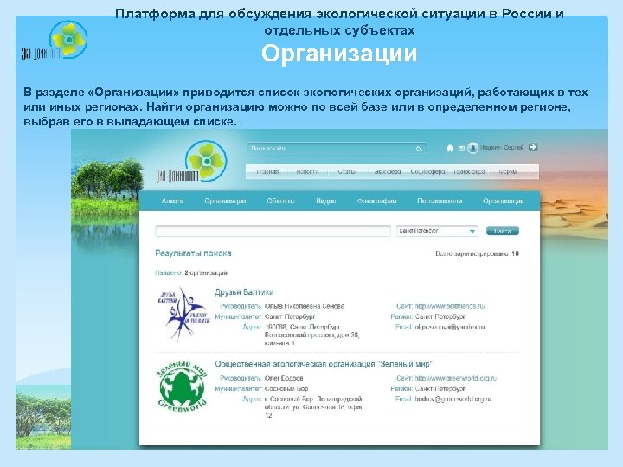
Task: Click the bodrov greenworld email address
Action: pyautogui.click(x=453, y=399)
